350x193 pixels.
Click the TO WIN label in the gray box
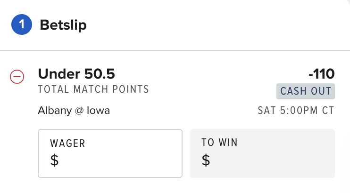point(220,143)
